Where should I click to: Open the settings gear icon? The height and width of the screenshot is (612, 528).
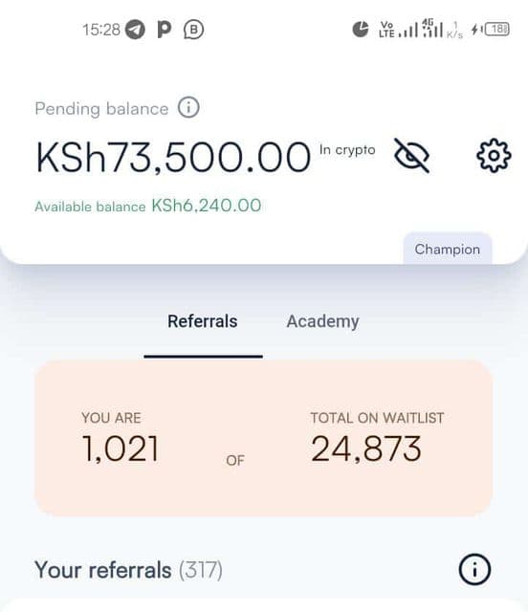494,155
